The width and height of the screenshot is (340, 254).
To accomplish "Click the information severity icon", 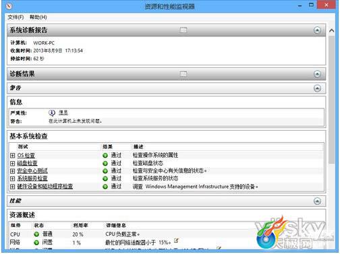I will [x=52, y=113].
